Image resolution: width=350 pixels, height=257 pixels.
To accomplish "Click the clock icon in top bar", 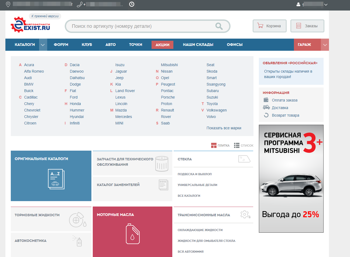I will coord(132,4).
